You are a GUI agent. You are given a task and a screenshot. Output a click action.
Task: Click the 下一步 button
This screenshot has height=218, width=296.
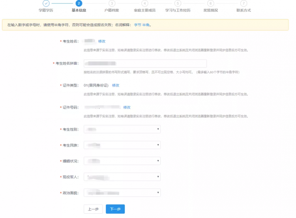coord(115,209)
